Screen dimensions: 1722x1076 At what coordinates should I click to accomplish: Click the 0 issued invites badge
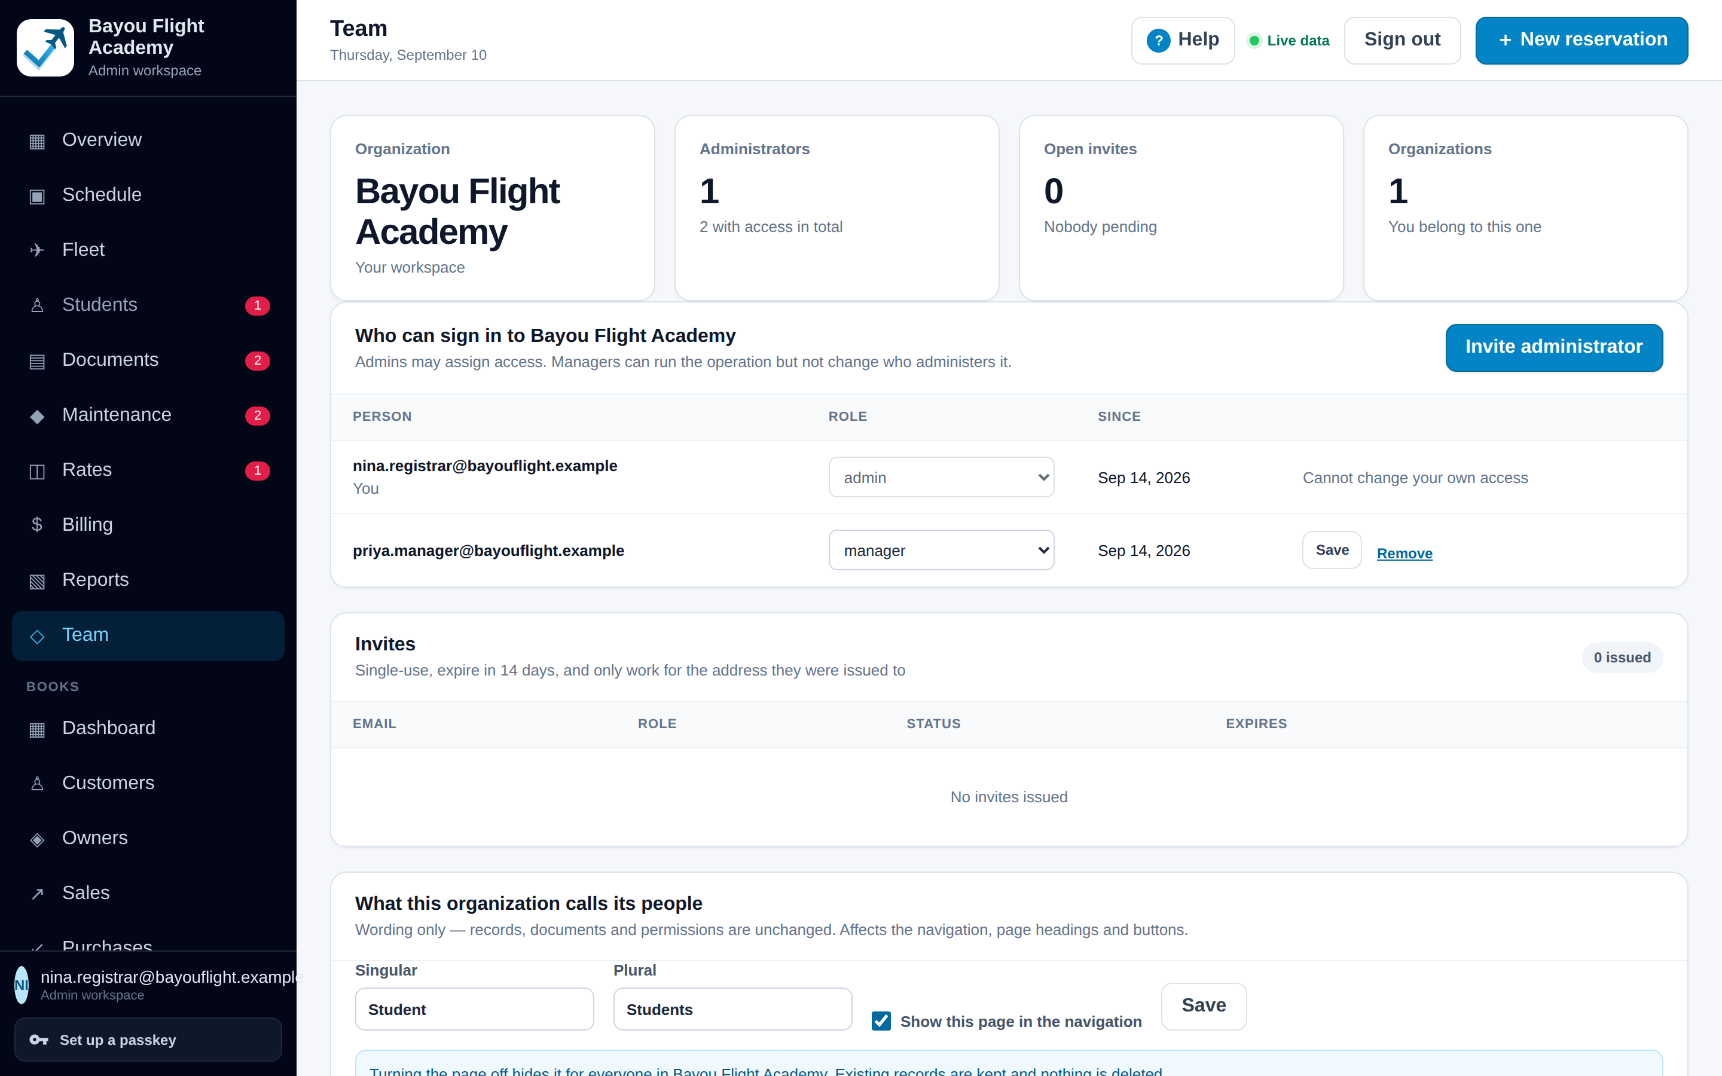(1622, 658)
